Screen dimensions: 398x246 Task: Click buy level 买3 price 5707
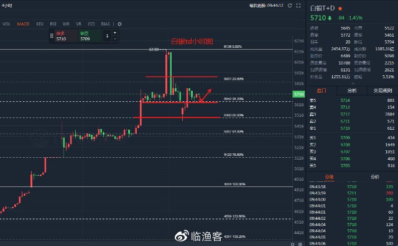345,152
